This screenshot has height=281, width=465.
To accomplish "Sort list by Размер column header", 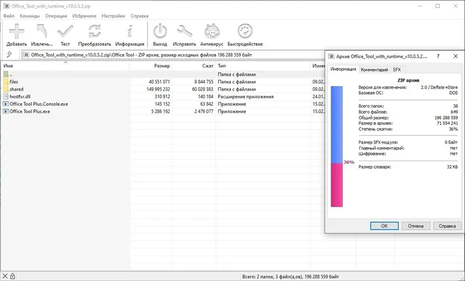I will click(x=151, y=66).
